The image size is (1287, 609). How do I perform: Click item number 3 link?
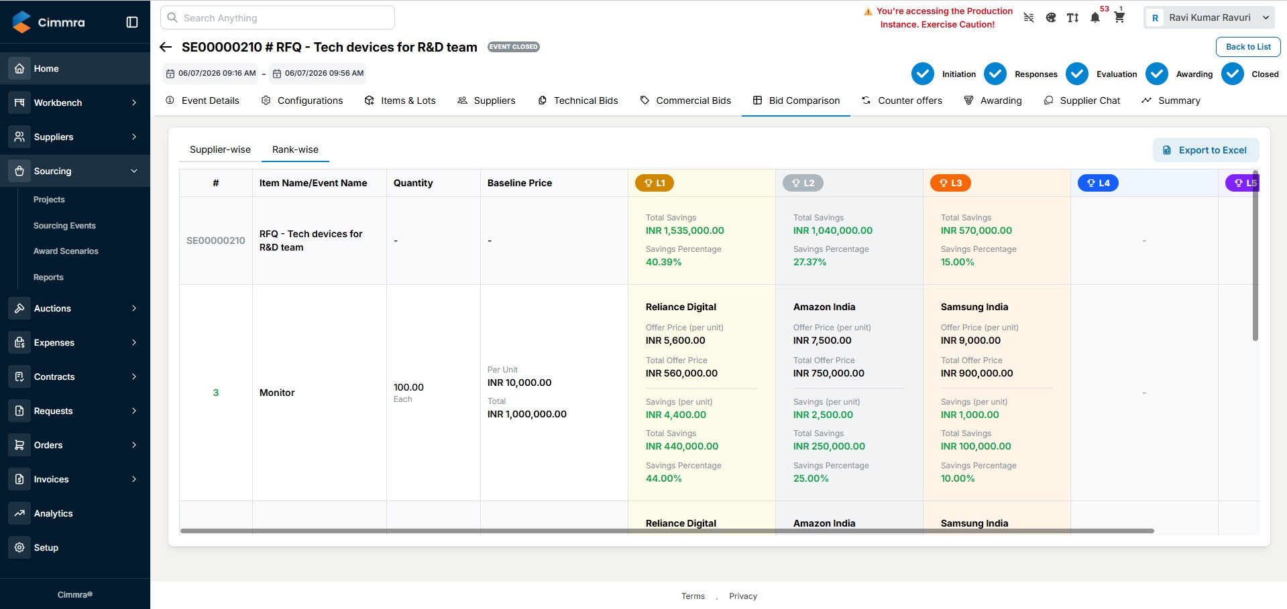tap(216, 393)
